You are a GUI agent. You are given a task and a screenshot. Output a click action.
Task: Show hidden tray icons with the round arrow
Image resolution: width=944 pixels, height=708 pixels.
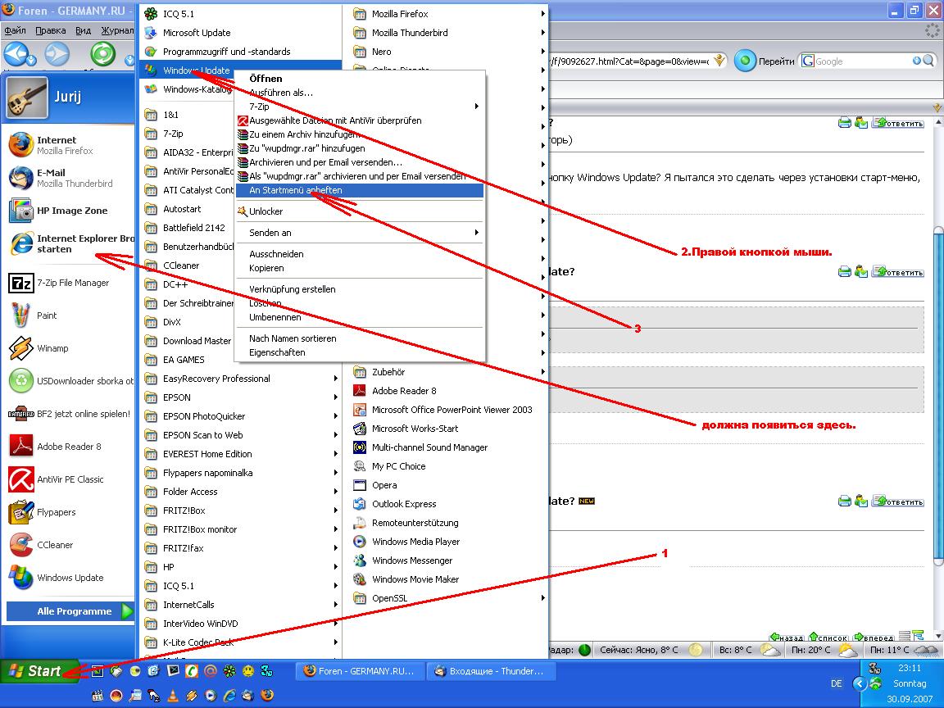click(860, 684)
